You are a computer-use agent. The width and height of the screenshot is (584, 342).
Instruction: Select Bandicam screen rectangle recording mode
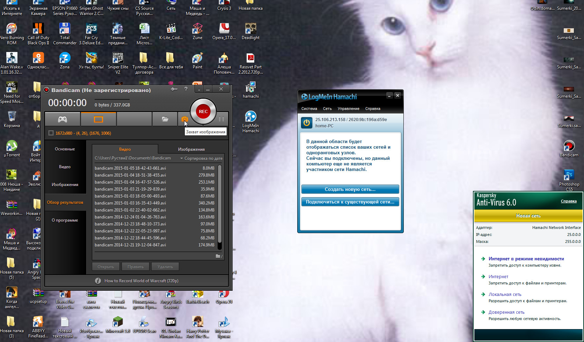tap(98, 119)
